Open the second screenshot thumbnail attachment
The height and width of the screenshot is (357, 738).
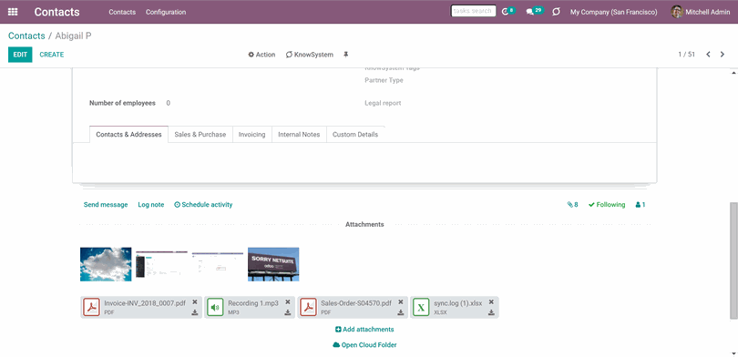(161, 264)
